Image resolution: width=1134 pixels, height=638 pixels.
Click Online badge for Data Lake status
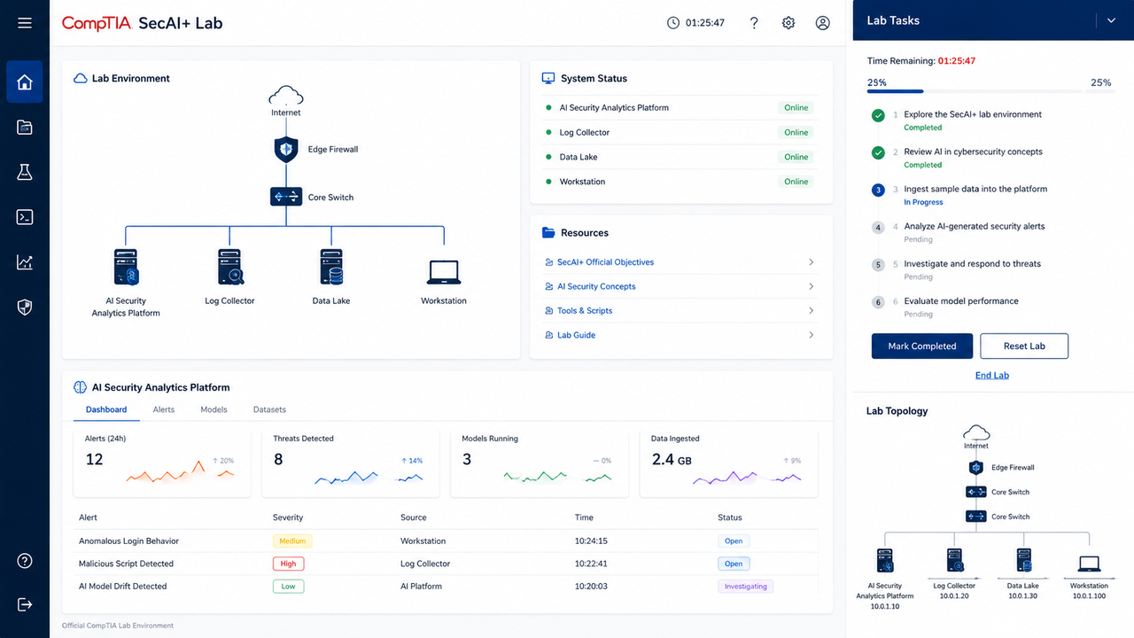[796, 157]
